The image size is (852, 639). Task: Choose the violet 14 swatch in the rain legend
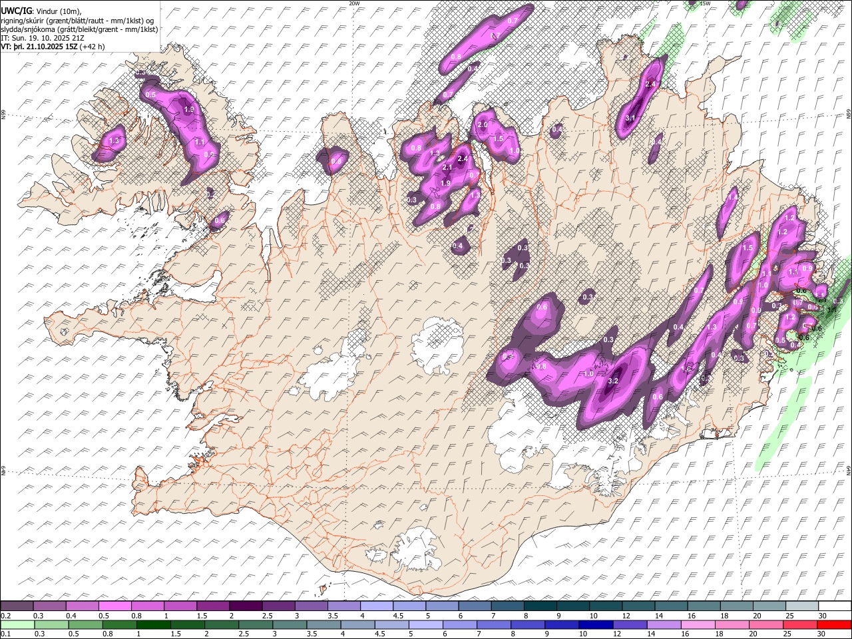point(664,624)
